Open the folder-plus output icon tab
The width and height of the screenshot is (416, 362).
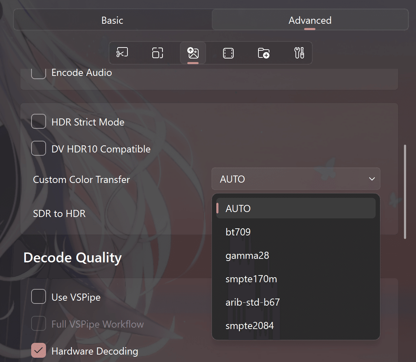pos(264,52)
